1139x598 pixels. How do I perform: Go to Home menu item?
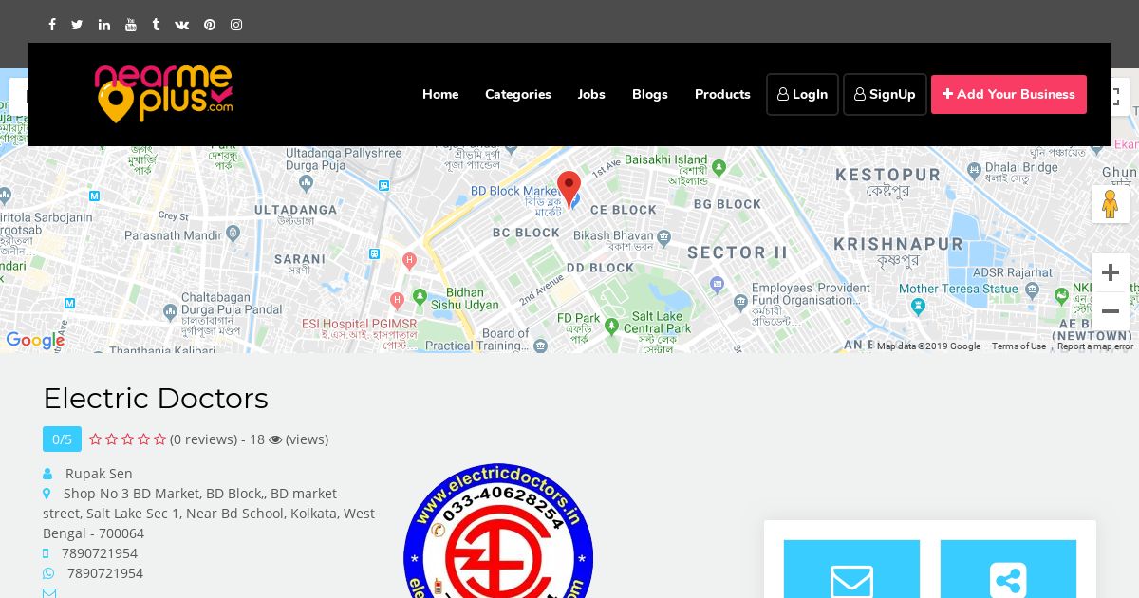point(440,94)
